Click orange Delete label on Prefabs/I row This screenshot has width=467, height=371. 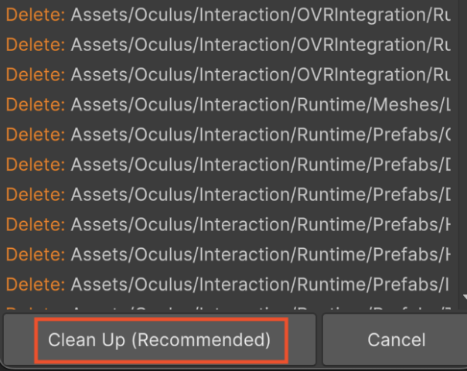[36, 284]
